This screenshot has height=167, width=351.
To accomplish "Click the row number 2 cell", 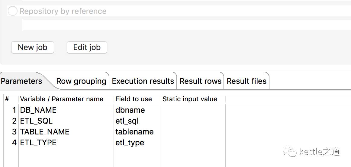I will click(14, 121).
